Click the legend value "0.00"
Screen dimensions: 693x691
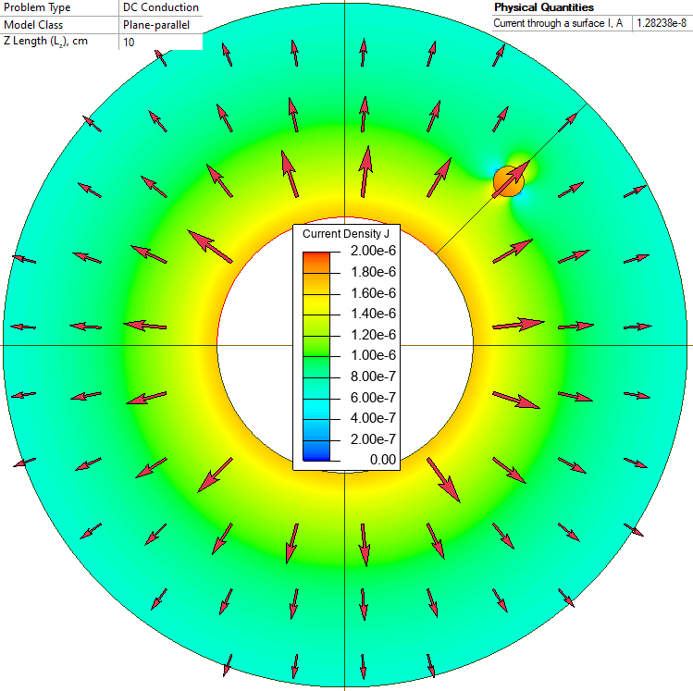[x=383, y=460]
